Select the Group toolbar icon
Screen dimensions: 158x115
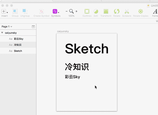tap(15, 11)
